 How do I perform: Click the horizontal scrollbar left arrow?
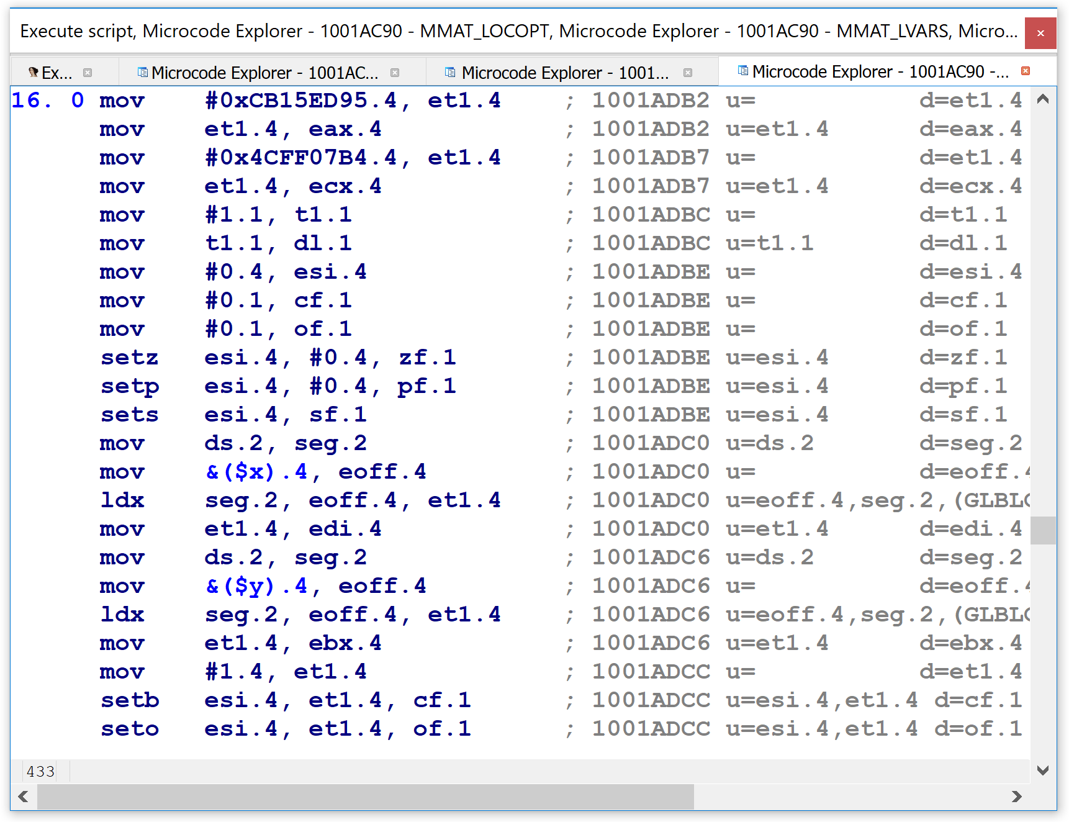tap(24, 797)
